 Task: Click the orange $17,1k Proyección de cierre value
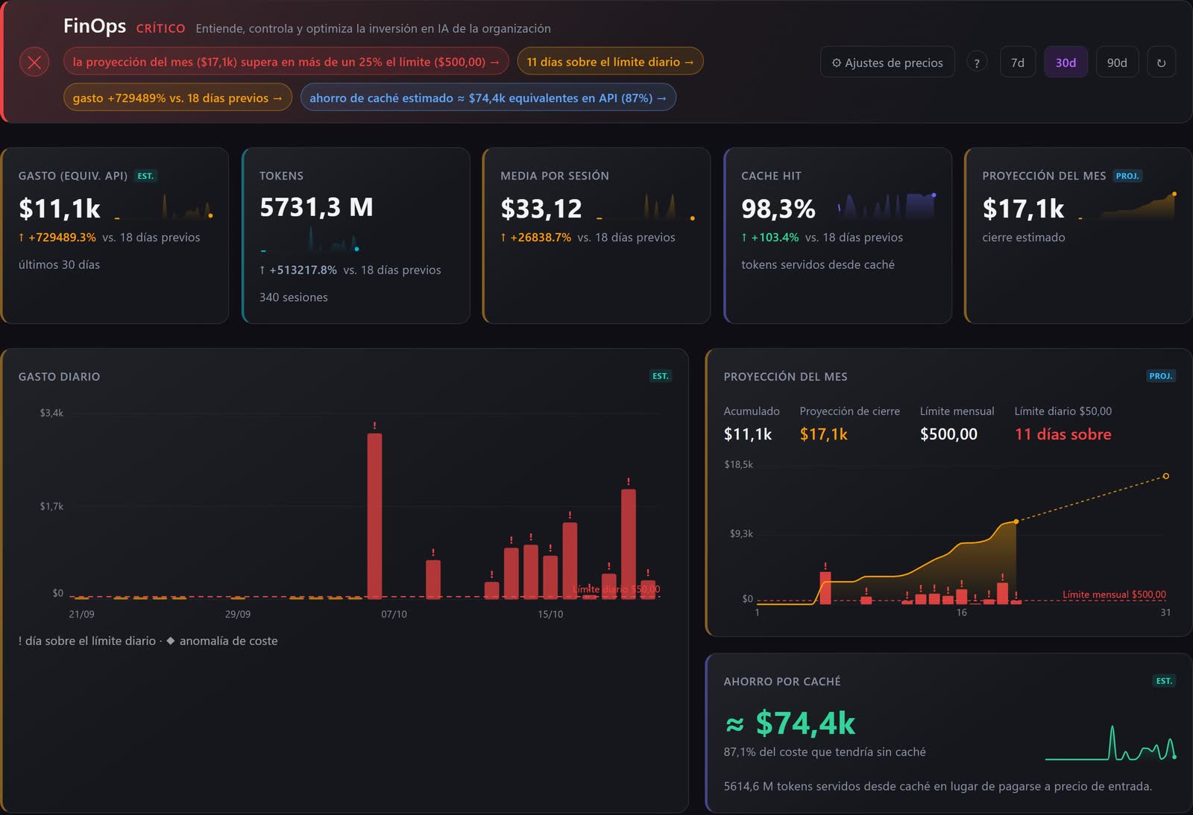(823, 434)
